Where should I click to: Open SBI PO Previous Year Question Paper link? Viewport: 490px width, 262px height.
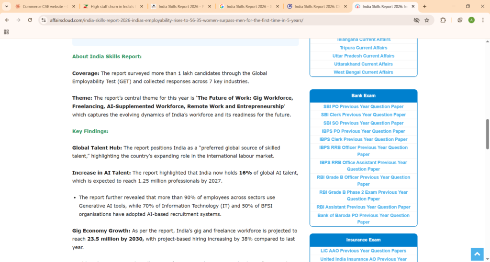[x=363, y=106]
